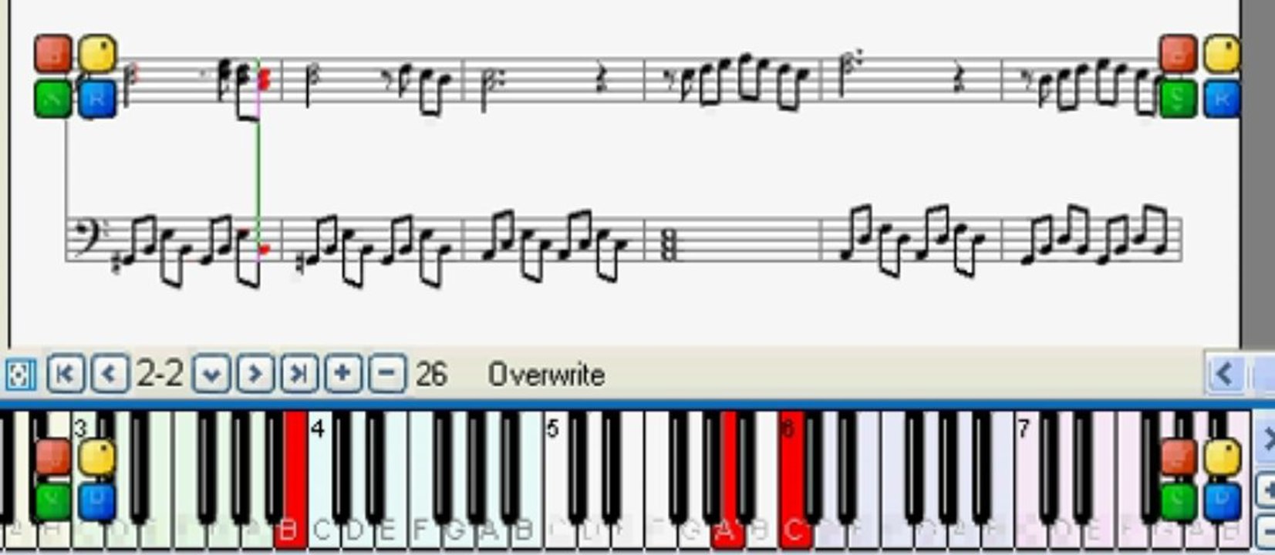Jump to the first measure button
1275x555 pixels.
click(66, 374)
